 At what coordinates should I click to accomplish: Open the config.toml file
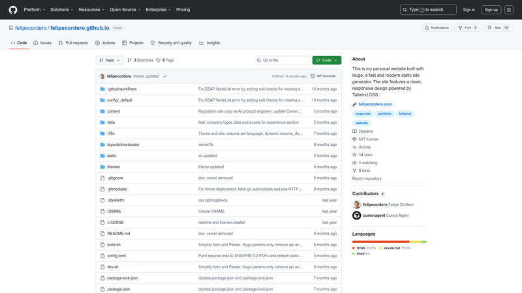[x=117, y=256]
